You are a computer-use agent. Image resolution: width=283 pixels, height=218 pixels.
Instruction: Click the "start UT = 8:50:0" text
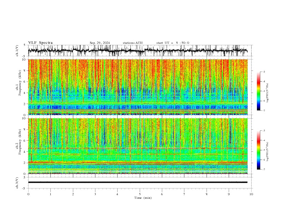point(173,43)
